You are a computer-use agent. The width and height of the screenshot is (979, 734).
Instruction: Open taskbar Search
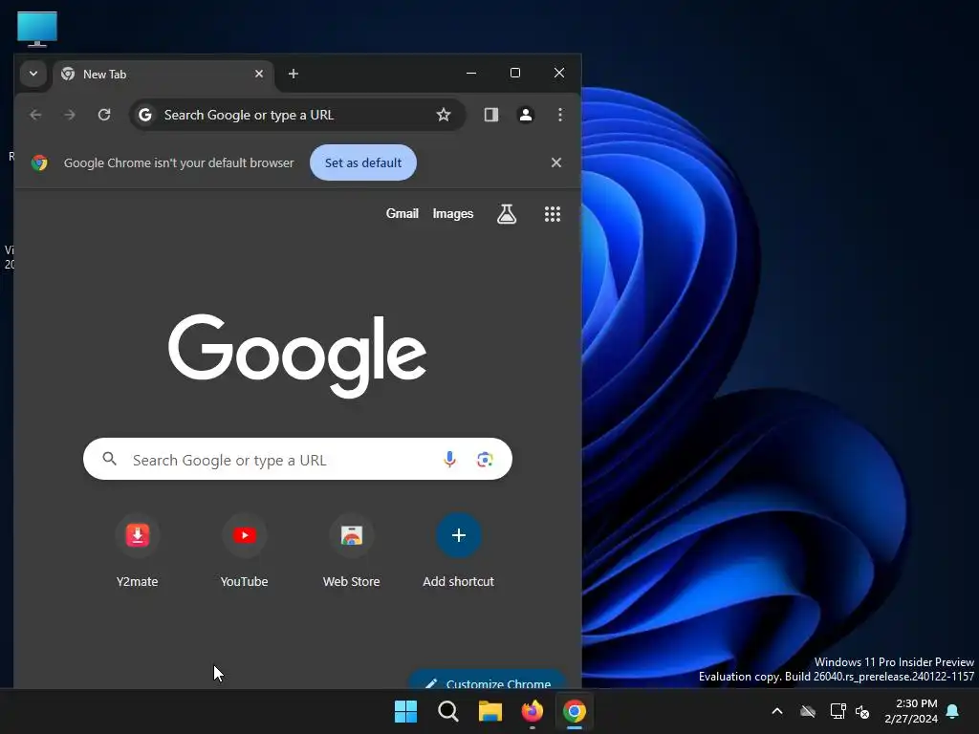point(448,711)
